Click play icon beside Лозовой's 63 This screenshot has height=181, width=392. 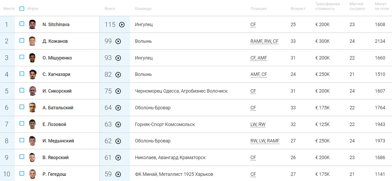[x=118, y=124]
